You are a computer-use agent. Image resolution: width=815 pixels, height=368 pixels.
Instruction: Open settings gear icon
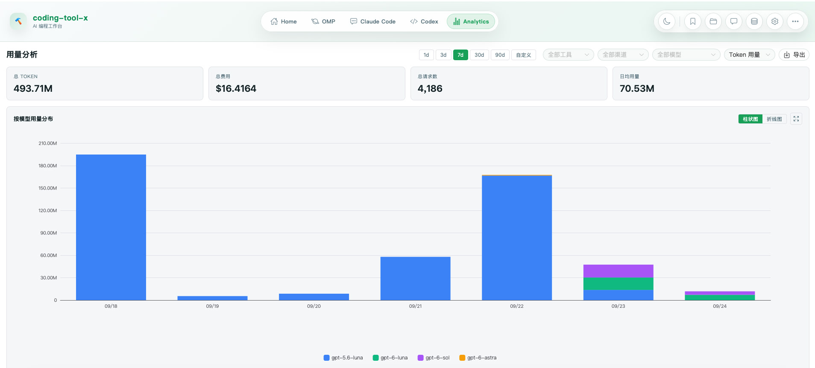pyautogui.click(x=775, y=21)
